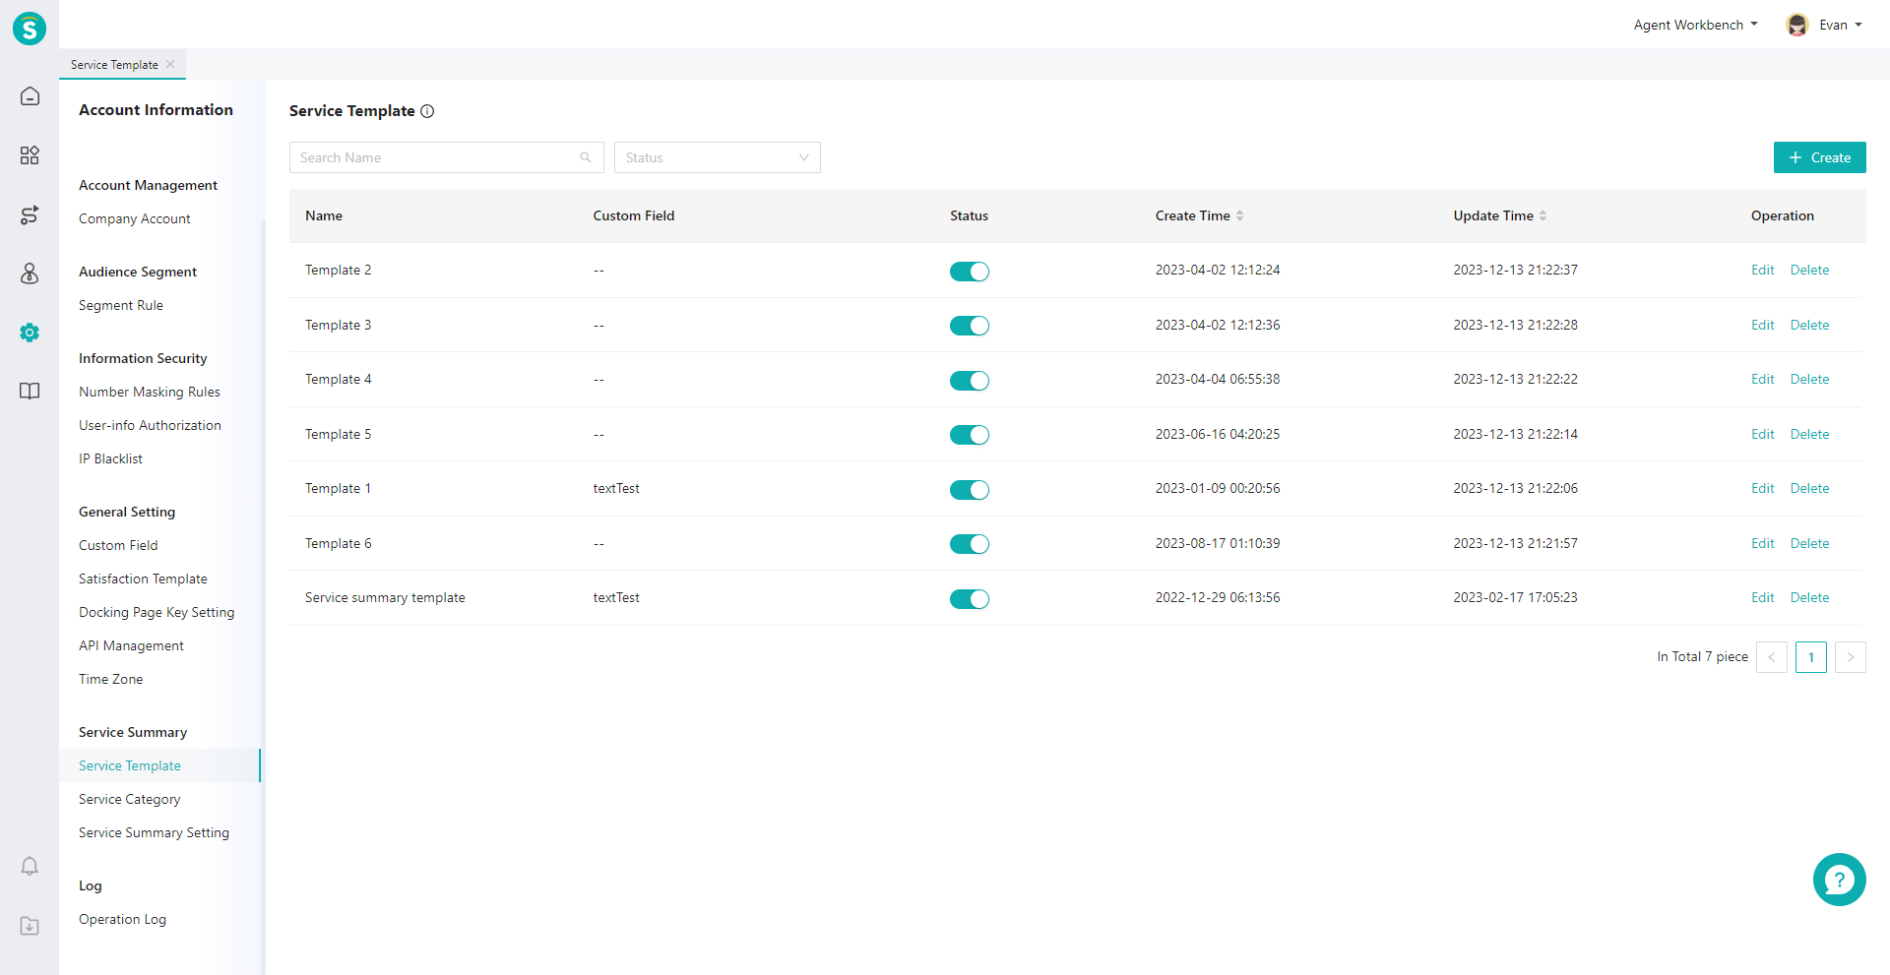Select Service Template in sidebar
The image size is (1890, 975).
click(x=130, y=765)
